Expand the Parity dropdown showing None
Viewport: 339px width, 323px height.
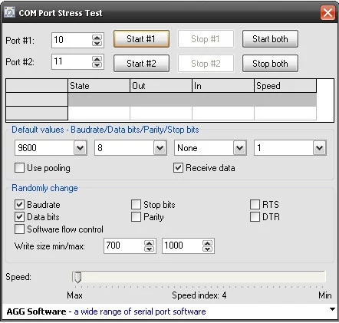click(240, 148)
